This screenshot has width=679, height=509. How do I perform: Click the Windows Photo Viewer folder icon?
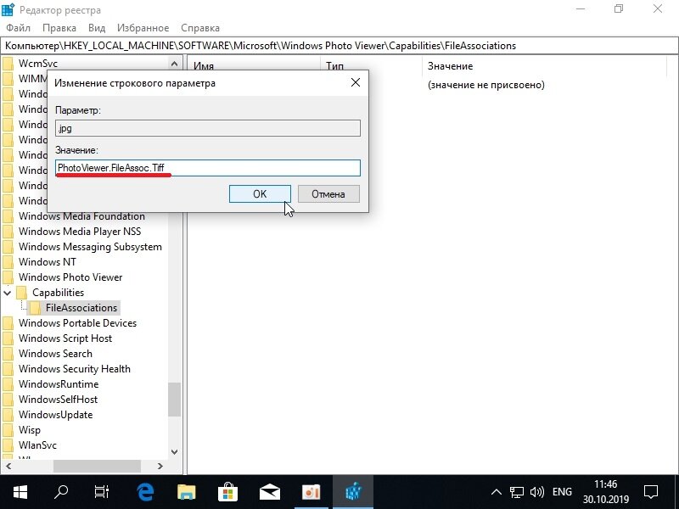click(x=8, y=277)
